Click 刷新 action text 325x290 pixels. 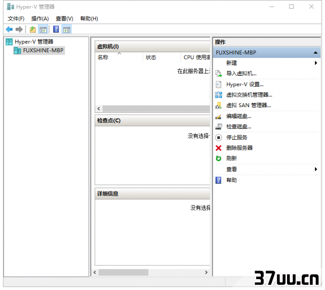pyautogui.click(x=232, y=159)
